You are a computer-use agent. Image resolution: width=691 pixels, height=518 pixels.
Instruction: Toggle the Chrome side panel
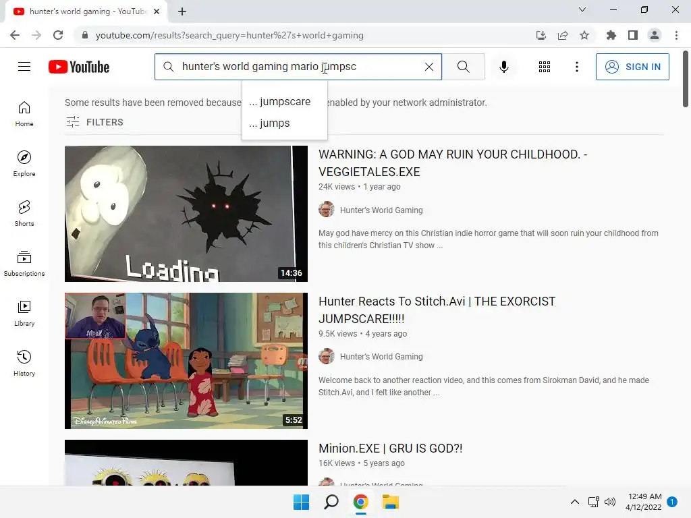633,35
